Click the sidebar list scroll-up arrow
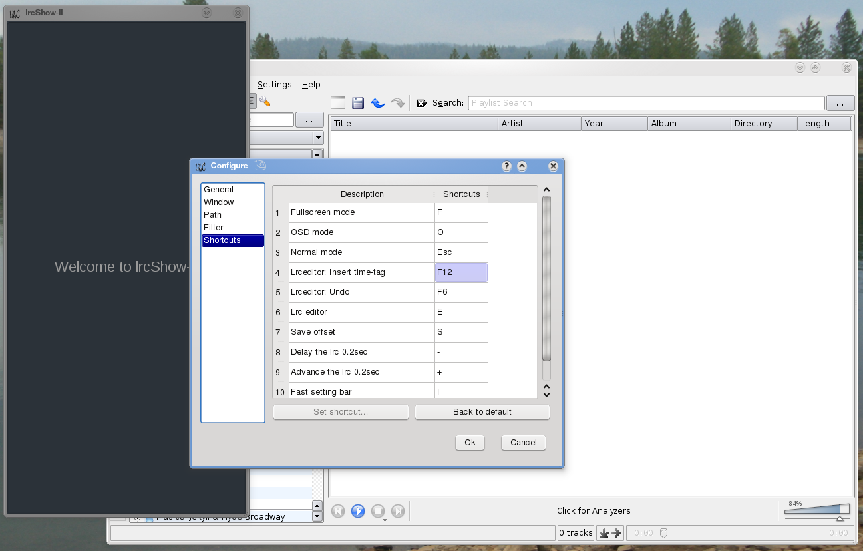Viewport: 863px width, 551px height. (x=317, y=154)
